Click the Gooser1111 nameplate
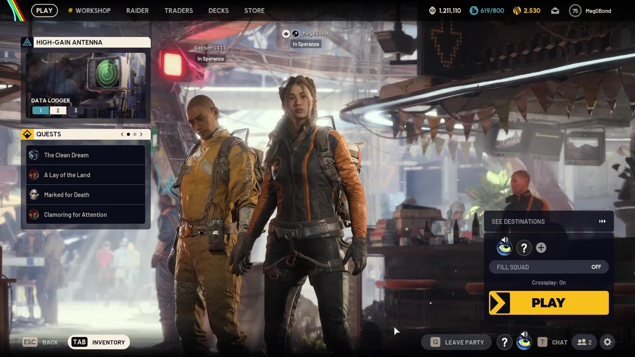 210,48
